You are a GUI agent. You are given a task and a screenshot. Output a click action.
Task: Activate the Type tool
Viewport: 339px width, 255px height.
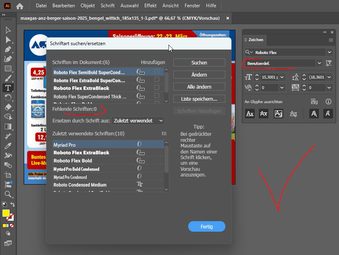tap(8, 88)
